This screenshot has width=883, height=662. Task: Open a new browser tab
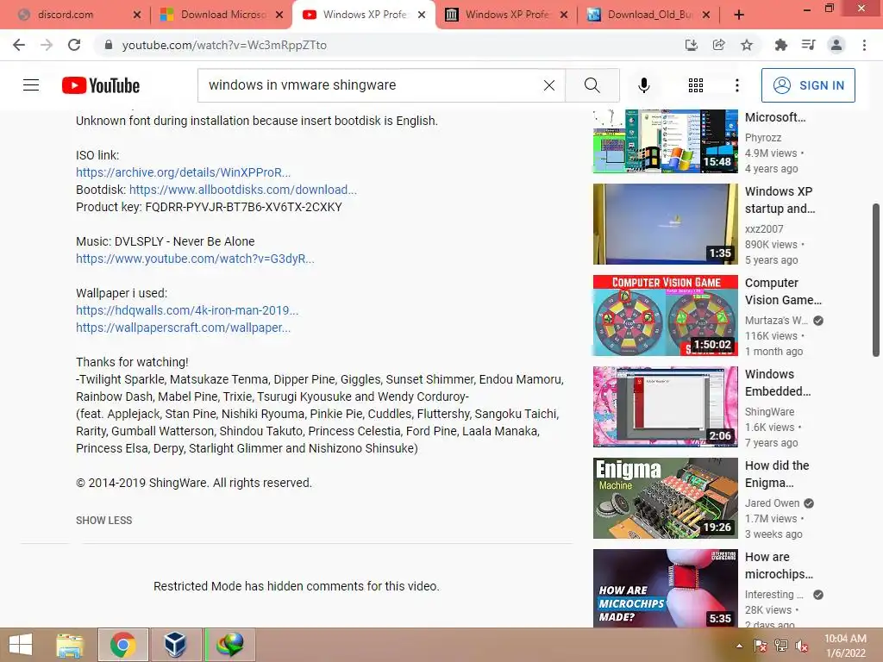click(739, 16)
